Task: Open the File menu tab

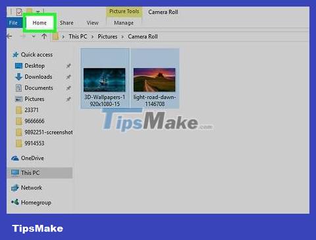Action: (x=13, y=23)
